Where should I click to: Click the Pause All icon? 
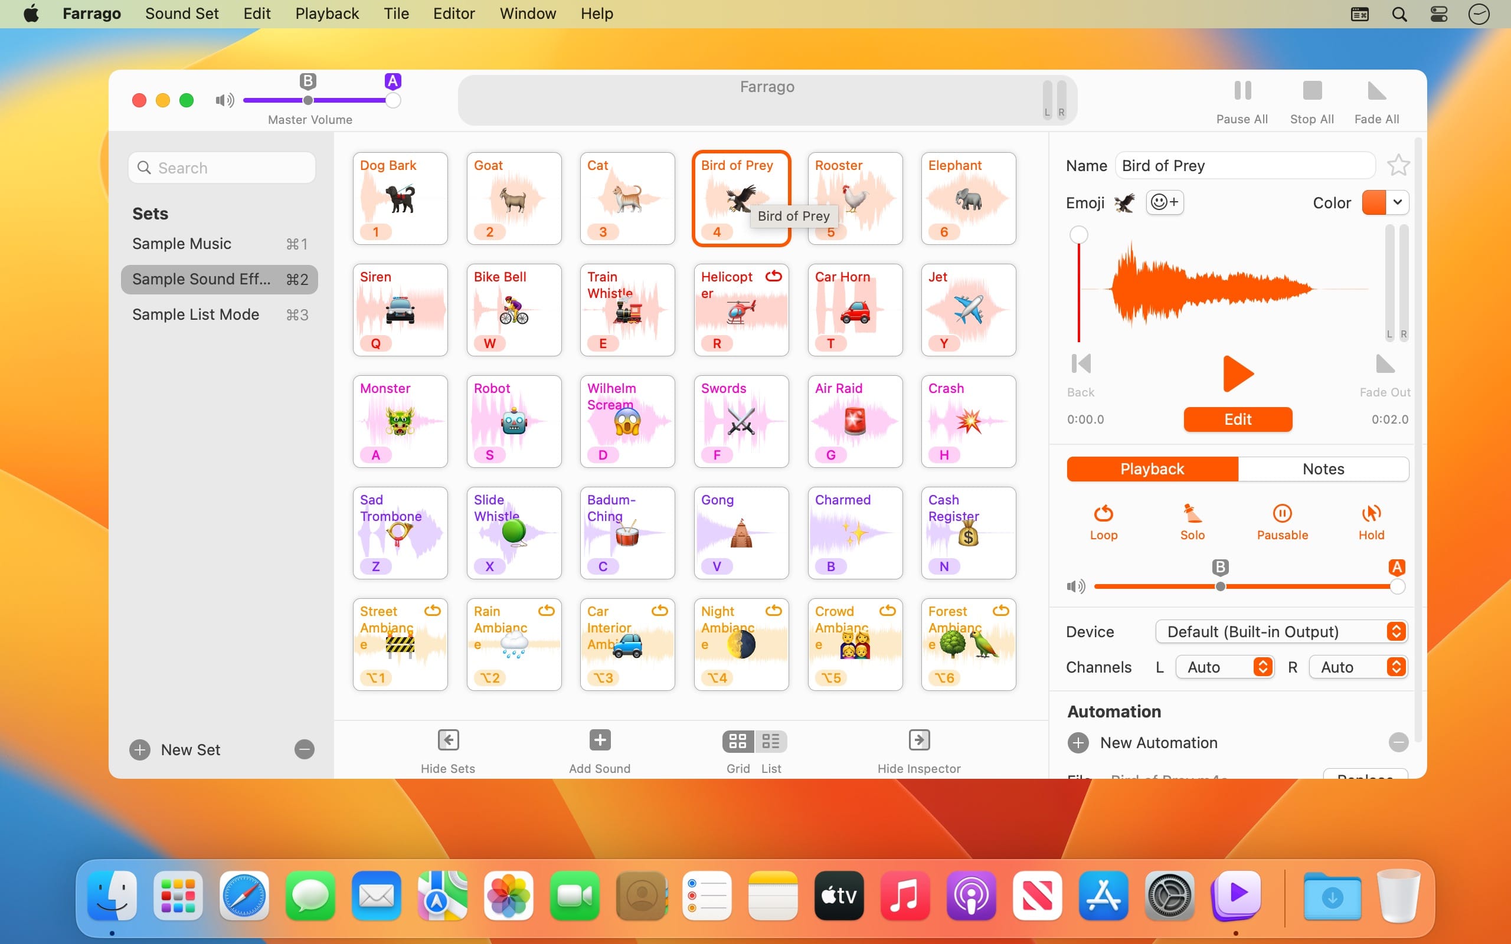1242,91
